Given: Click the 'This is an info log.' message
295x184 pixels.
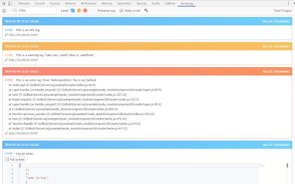Looking at the screenshot, I should coord(28,30).
